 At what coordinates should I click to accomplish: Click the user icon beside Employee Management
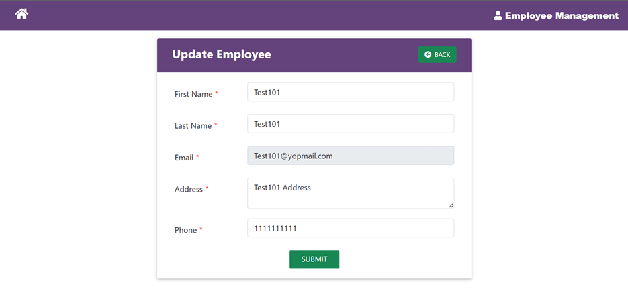(x=498, y=15)
